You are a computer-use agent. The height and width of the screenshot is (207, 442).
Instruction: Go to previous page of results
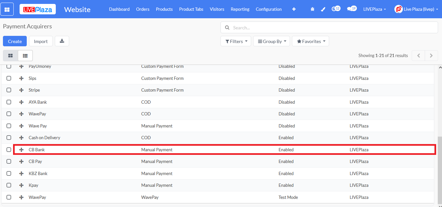(x=419, y=56)
